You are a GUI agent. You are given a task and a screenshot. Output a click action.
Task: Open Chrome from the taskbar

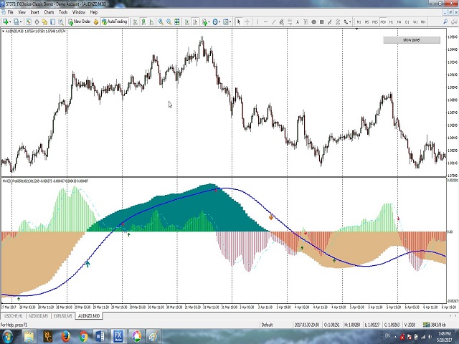pos(83,336)
